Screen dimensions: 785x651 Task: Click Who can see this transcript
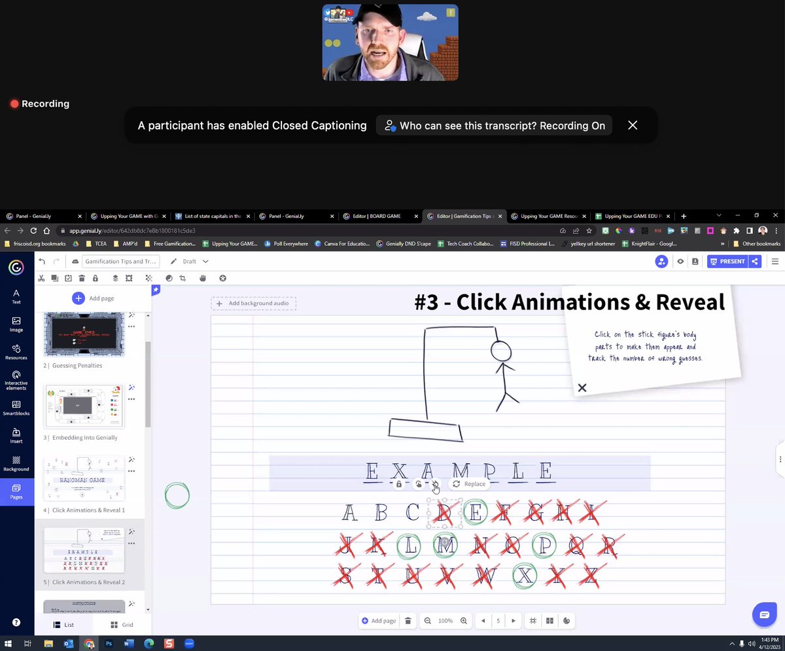point(495,126)
